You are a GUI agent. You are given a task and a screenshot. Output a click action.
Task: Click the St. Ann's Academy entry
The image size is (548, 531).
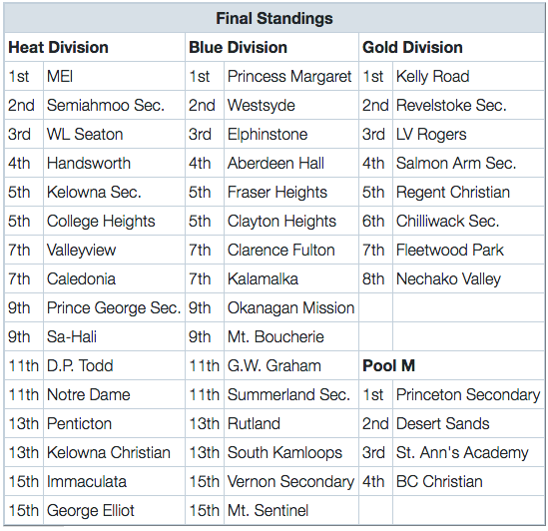click(469, 452)
